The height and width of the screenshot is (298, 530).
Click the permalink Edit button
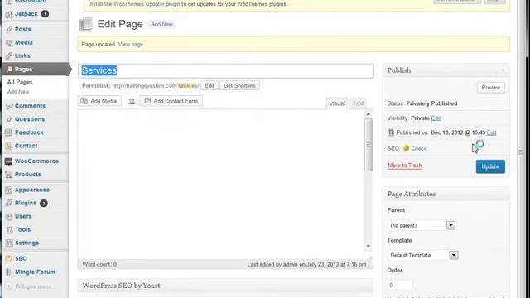coord(210,86)
